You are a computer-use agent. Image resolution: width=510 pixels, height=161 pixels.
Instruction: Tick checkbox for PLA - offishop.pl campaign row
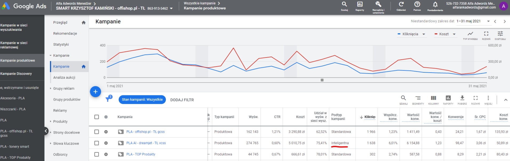pyautogui.click(x=97, y=132)
